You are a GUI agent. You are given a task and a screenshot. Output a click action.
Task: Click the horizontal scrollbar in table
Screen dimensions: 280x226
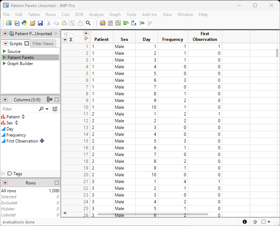153,214
